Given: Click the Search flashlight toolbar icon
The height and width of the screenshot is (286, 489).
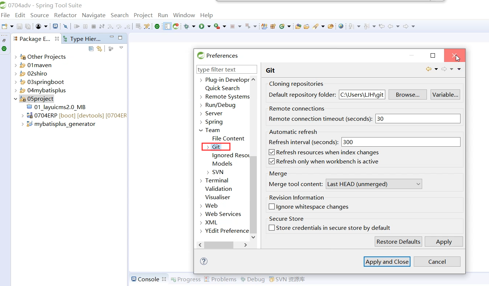Looking at the screenshot, I should 315,26.
